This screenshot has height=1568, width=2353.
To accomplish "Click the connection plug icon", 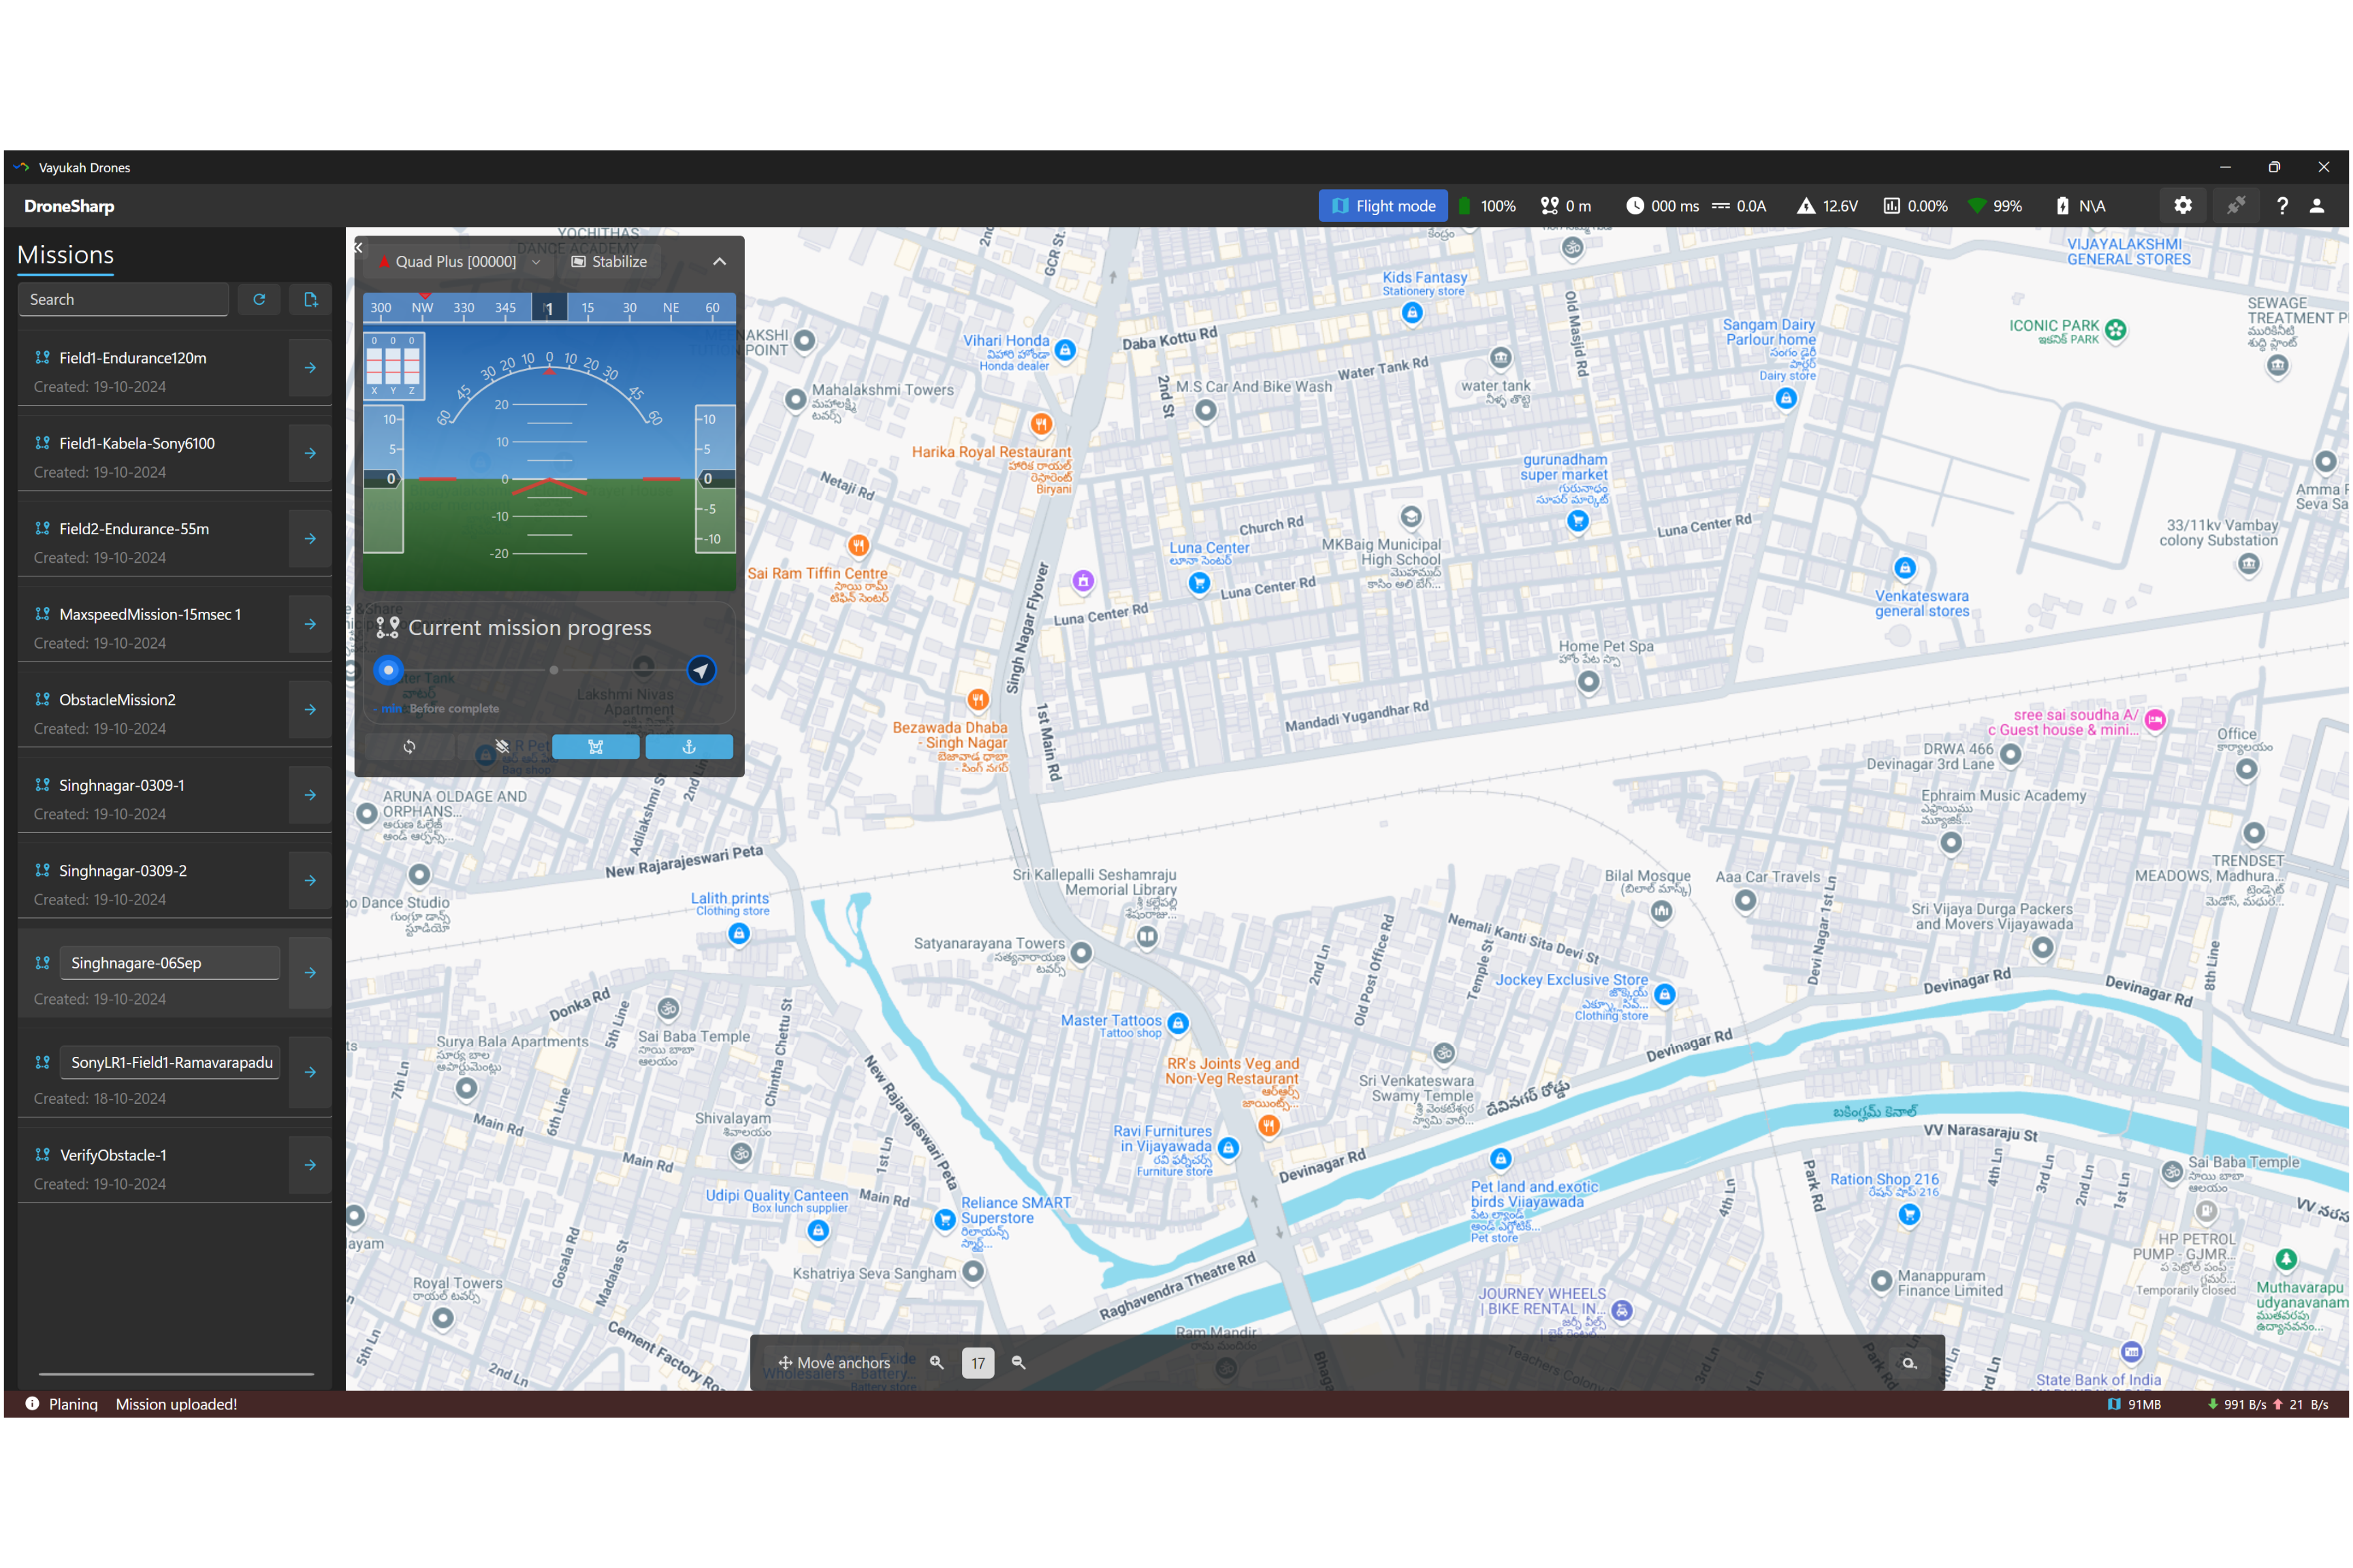I will [x=2236, y=206].
